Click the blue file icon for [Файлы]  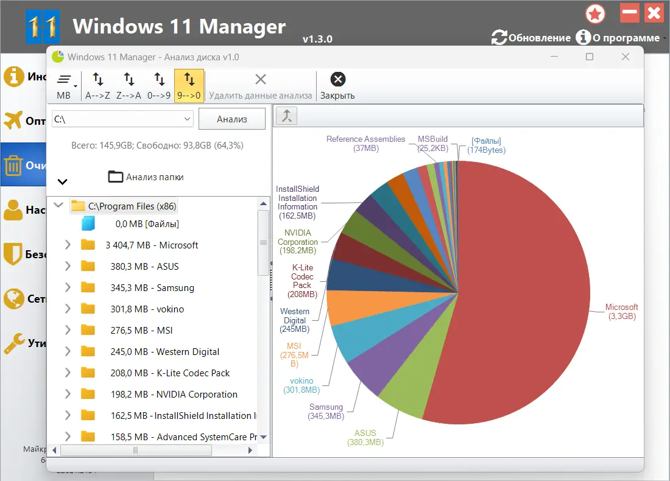[x=88, y=223]
